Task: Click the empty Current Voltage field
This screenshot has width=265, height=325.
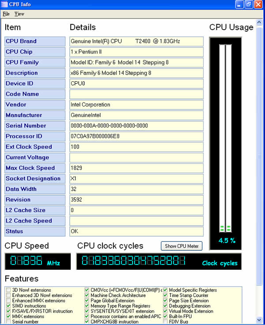Action: coord(136,158)
